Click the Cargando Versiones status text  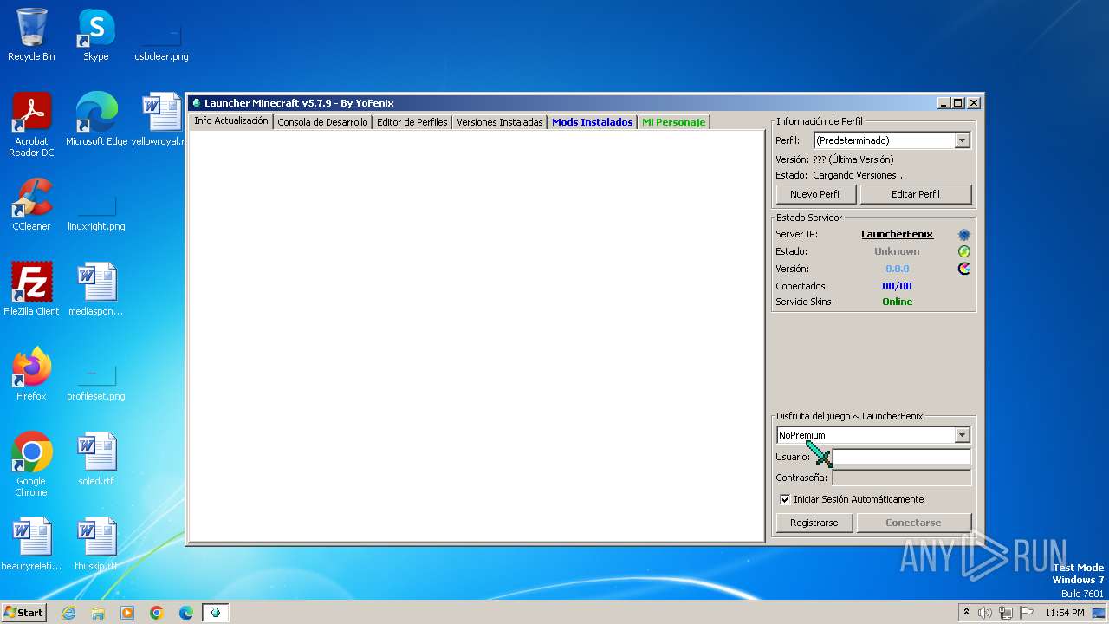tap(859, 175)
